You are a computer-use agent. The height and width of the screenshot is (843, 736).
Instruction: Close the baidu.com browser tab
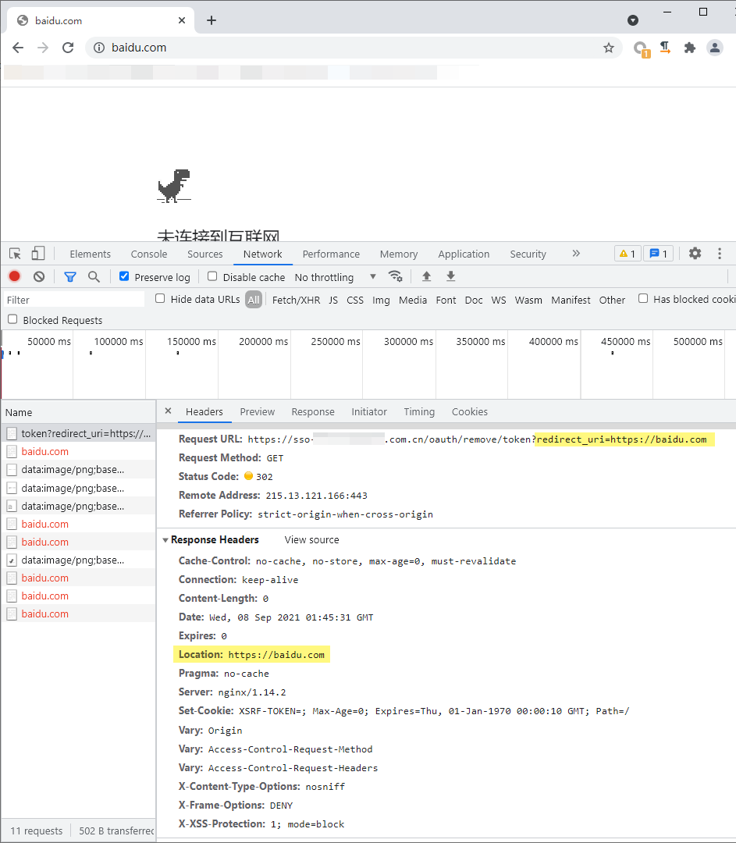coord(182,20)
